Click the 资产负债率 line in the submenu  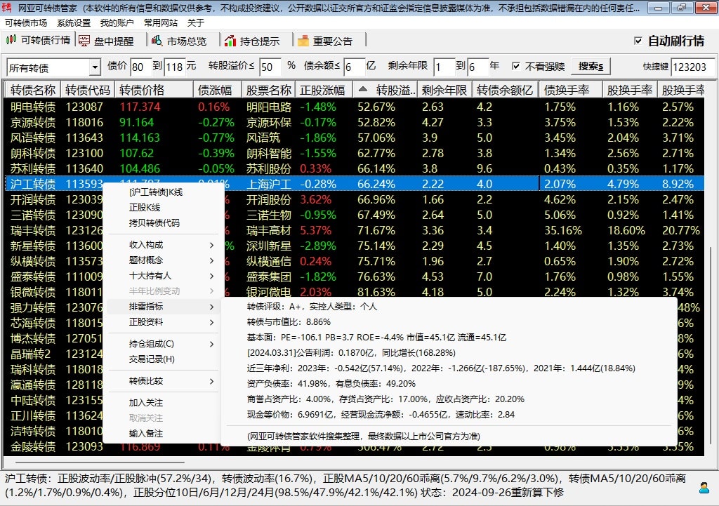[331, 384]
